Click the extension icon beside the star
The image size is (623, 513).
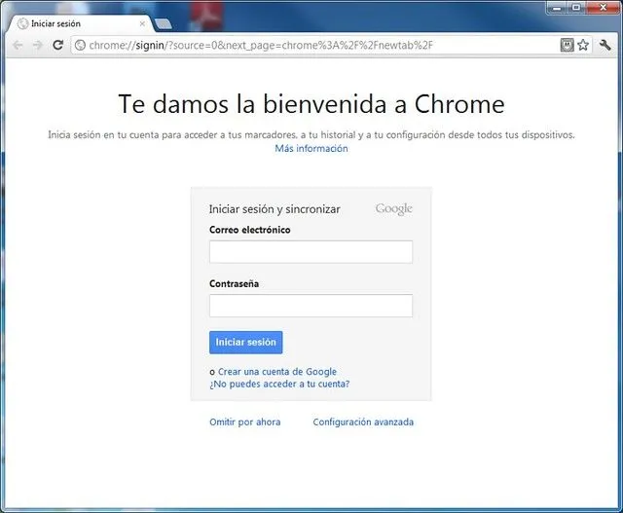pos(567,45)
